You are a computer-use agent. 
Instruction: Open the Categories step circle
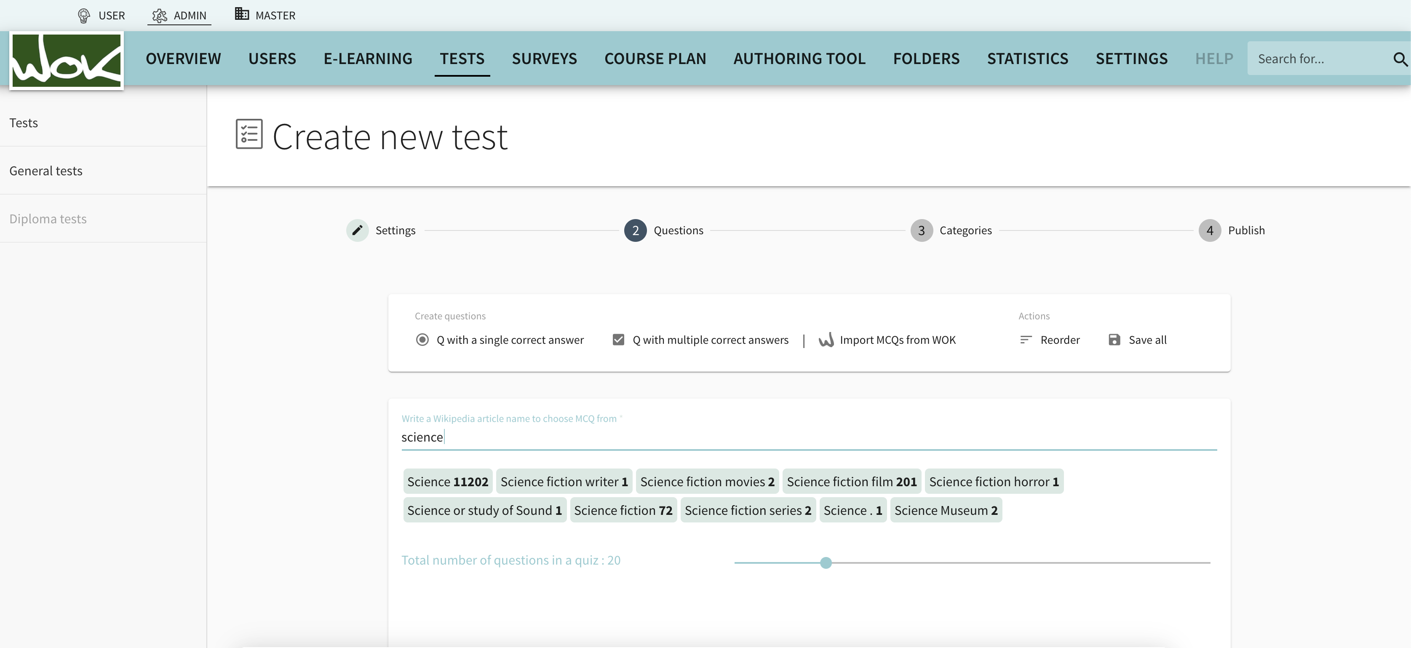coord(921,230)
